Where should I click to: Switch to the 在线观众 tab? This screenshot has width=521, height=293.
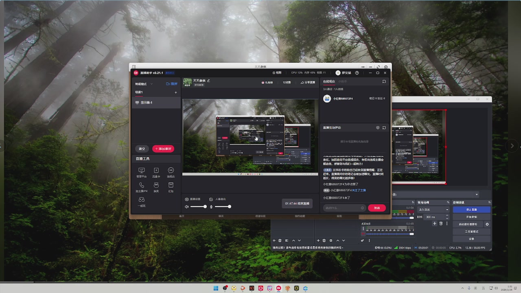[x=329, y=82]
